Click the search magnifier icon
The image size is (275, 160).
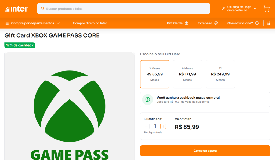(42, 9)
